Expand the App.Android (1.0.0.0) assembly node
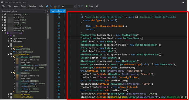The height and width of the screenshot is (100, 189). [3, 28]
